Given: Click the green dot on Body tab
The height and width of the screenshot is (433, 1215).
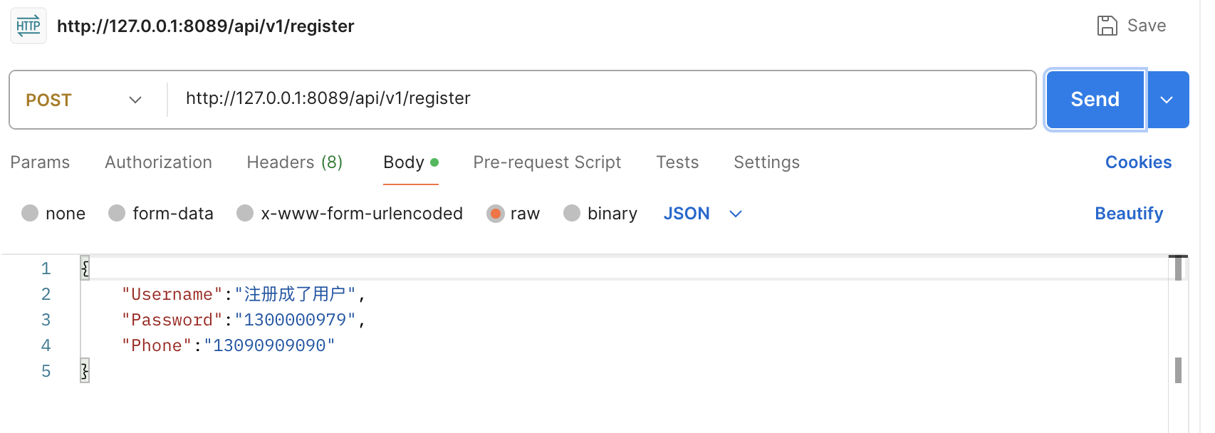Looking at the screenshot, I should 434,162.
